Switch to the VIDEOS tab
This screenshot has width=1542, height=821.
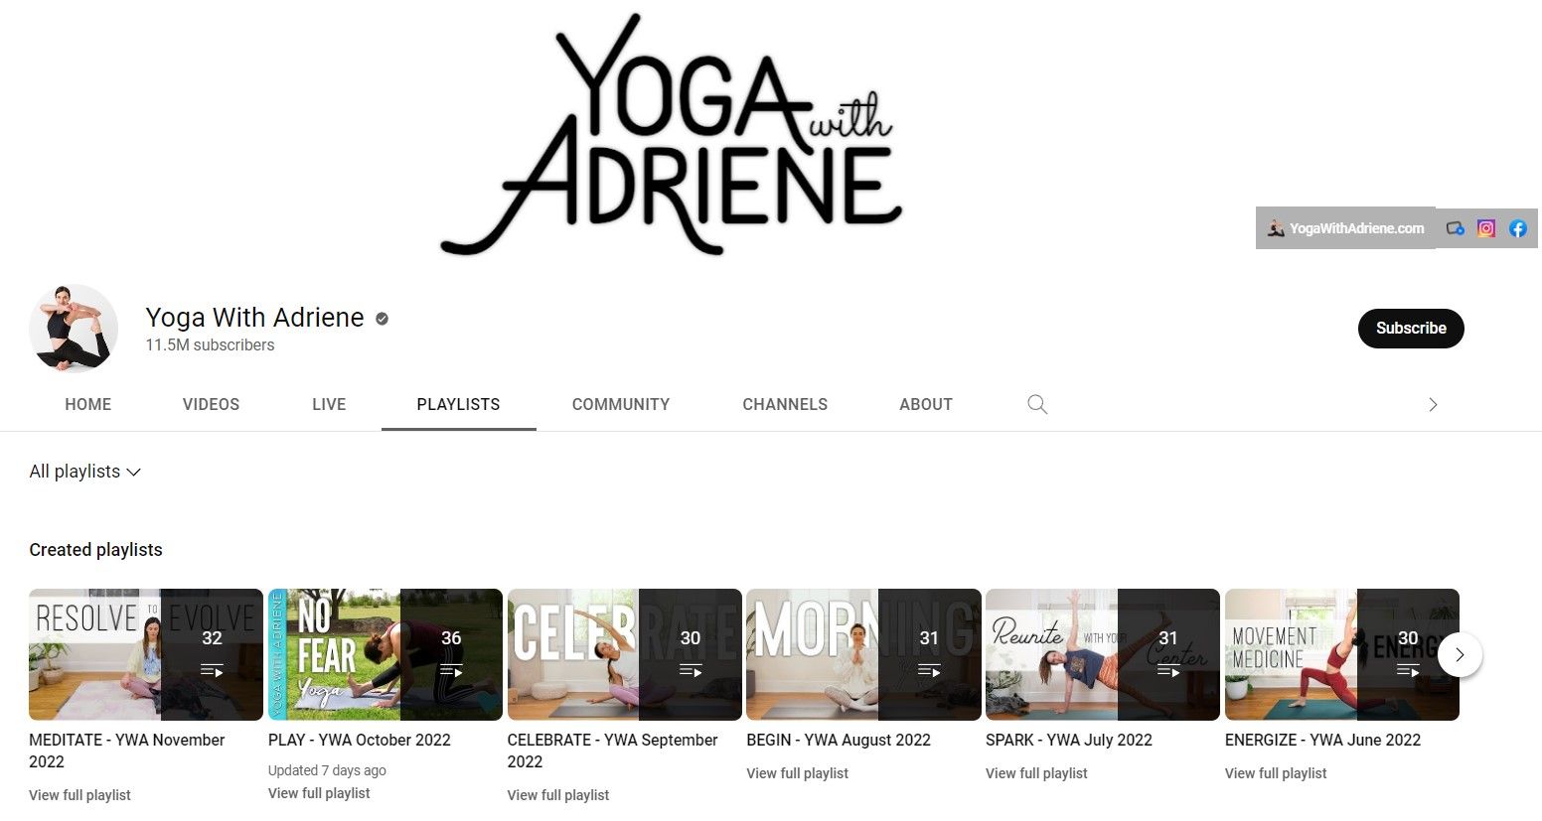tap(211, 404)
